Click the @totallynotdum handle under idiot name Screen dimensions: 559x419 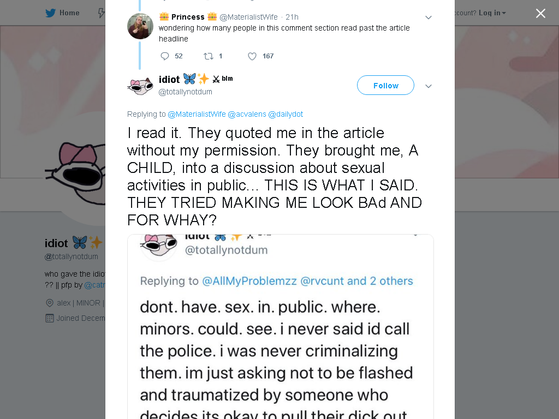(185, 92)
